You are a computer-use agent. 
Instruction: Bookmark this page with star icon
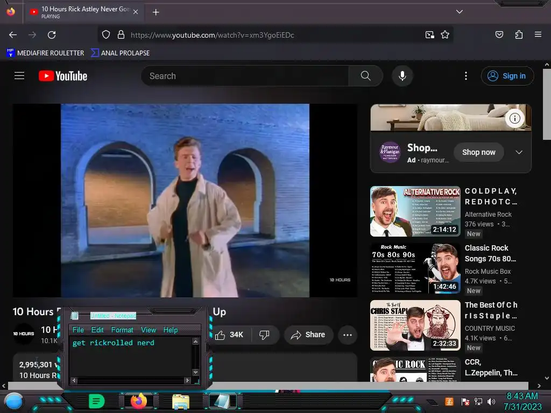click(x=445, y=35)
